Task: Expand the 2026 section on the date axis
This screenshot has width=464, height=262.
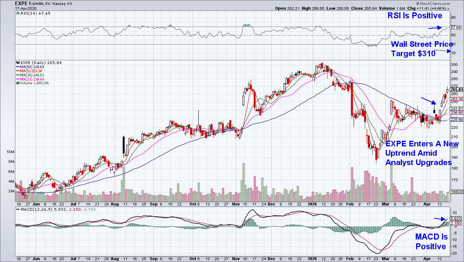Action: [x=313, y=205]
